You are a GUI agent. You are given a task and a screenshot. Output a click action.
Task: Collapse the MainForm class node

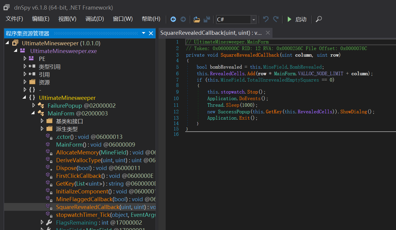(34, 113)
